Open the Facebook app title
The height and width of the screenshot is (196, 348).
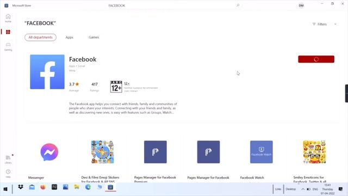pyautogui.click(x=83, y=59)
